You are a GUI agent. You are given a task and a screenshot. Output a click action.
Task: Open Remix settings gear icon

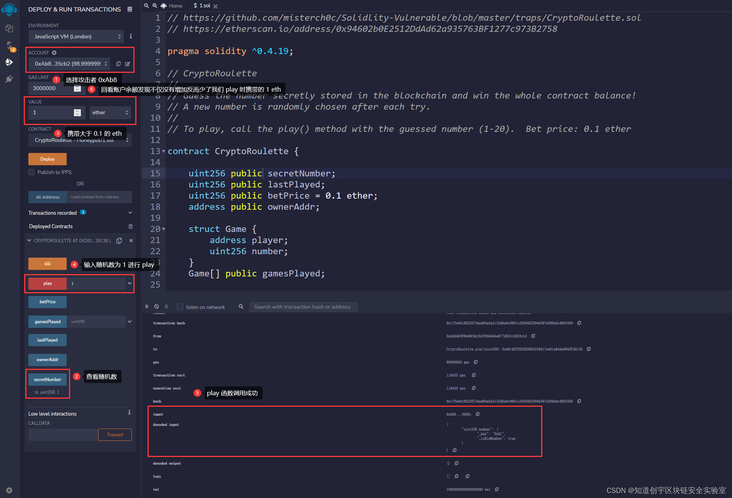tap(9, 490)
